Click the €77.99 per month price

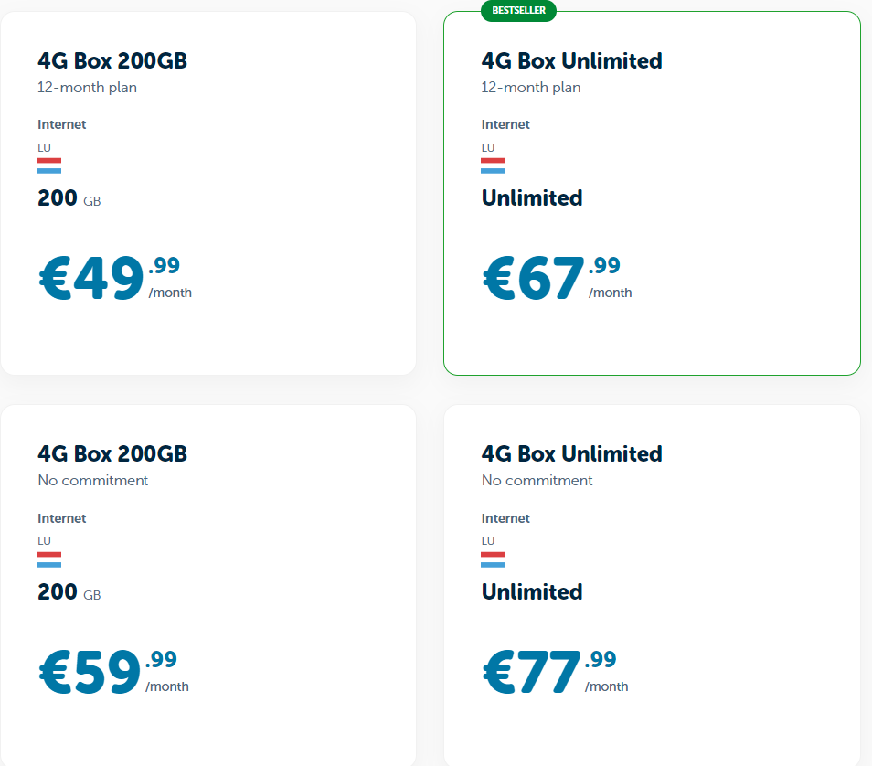pos(556,672)
